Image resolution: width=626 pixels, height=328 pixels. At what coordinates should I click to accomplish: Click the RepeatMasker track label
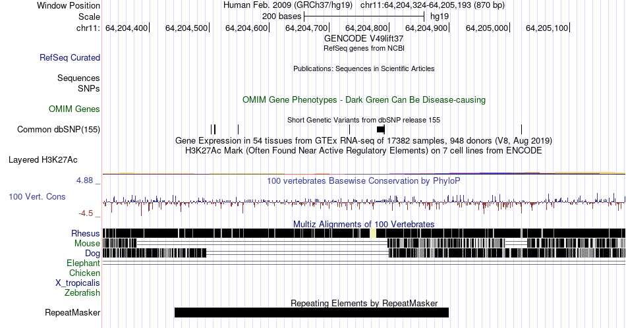[x=72, y=312]
